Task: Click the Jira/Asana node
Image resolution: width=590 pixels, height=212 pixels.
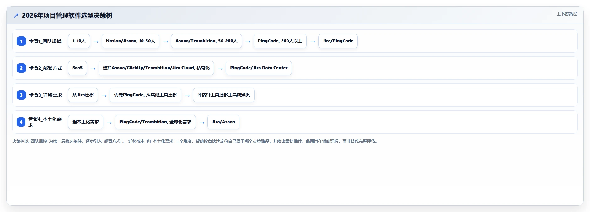Action: coord(223,122)
